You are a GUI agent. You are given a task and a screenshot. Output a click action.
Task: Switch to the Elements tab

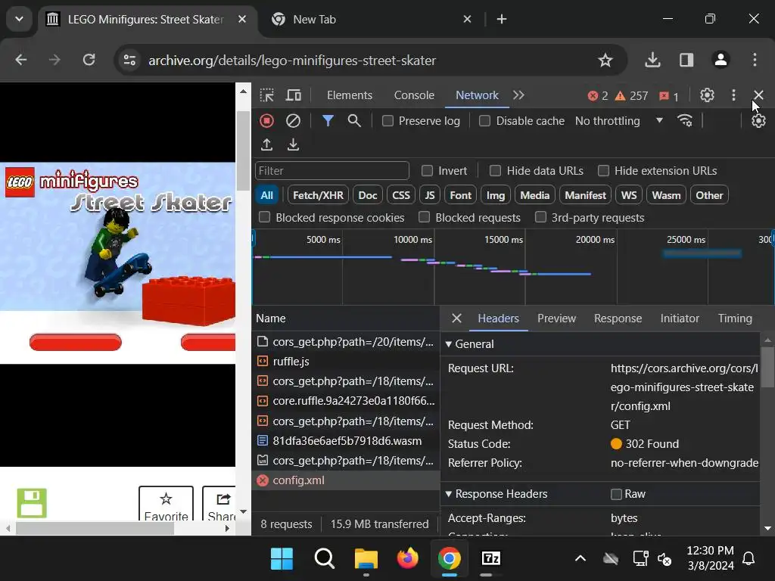pos(350,95)
